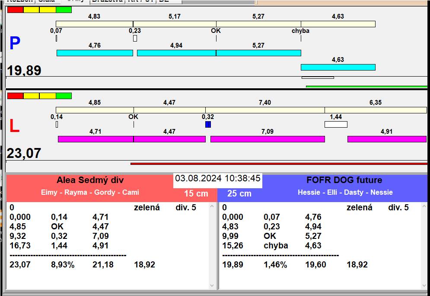Screen dimensions: 430x296
Task: Click the red start light in lane P
Action: click(x=16, y=10)
